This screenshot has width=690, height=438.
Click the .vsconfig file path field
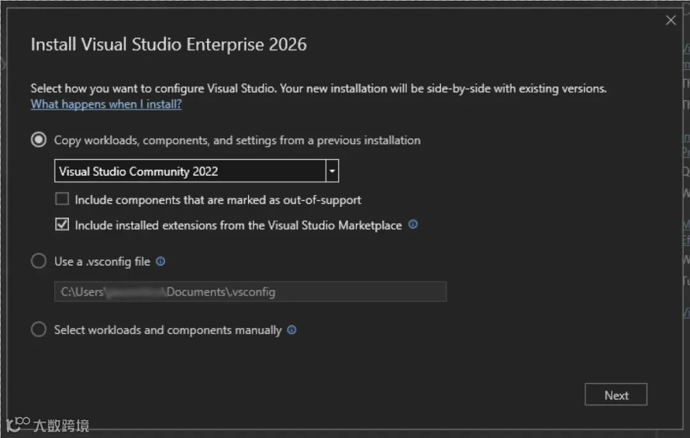tap(250, 292)
